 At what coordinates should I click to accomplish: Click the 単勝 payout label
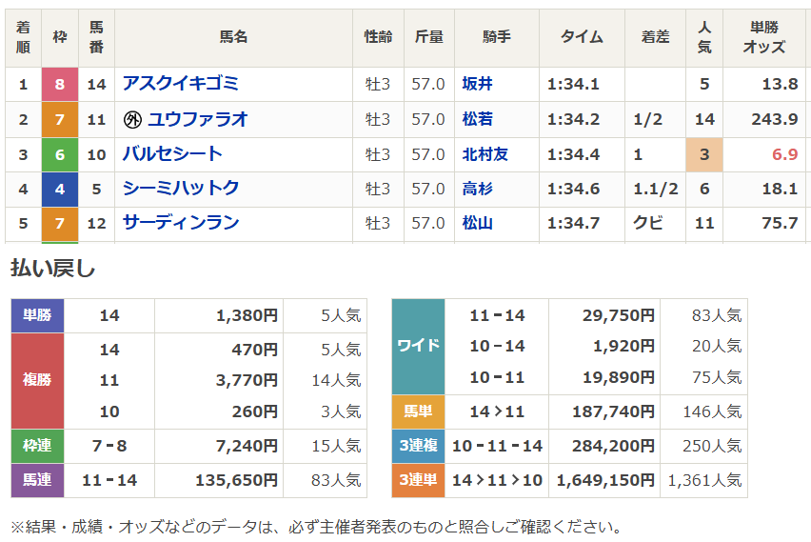(x=37, y=315)
